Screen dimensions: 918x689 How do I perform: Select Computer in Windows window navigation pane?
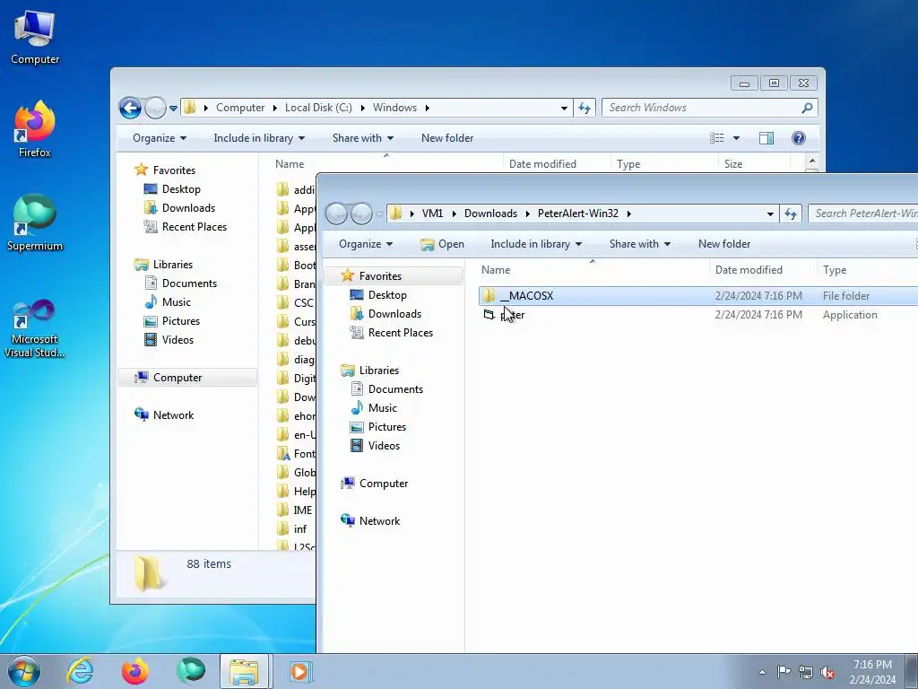tap(187, 378)
